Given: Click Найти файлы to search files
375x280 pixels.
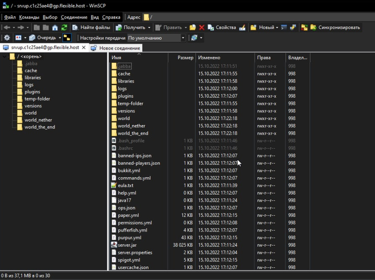Looking at the screenshot, I should [91, 27].
